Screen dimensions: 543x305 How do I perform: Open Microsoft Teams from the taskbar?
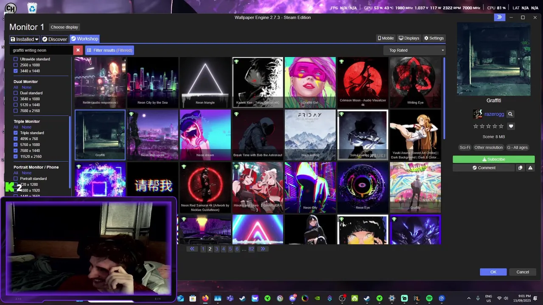[230, 298]
